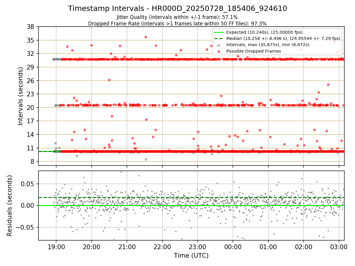Click the solid green line sample in legend
The width and height of the screenshot is (355, 266).
click(219, 32)
